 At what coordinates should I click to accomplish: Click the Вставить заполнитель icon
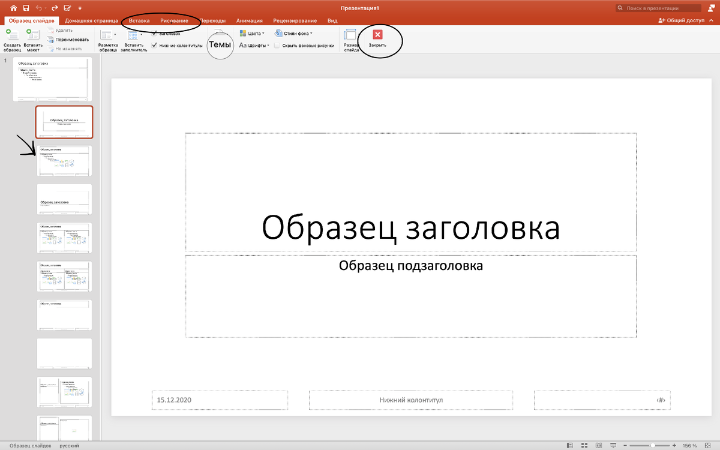(x=133, y=41)
